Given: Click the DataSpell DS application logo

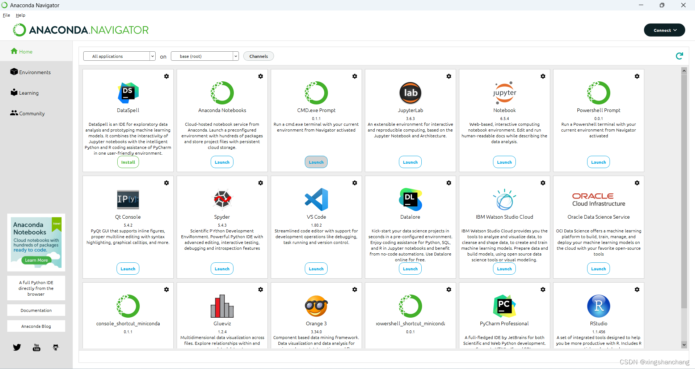Looking at the screenshot, I should tap(128, 93).
